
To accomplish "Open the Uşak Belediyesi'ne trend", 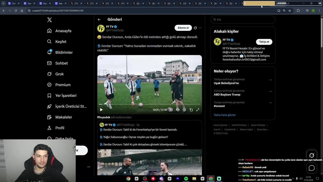I will coord(226,83).
